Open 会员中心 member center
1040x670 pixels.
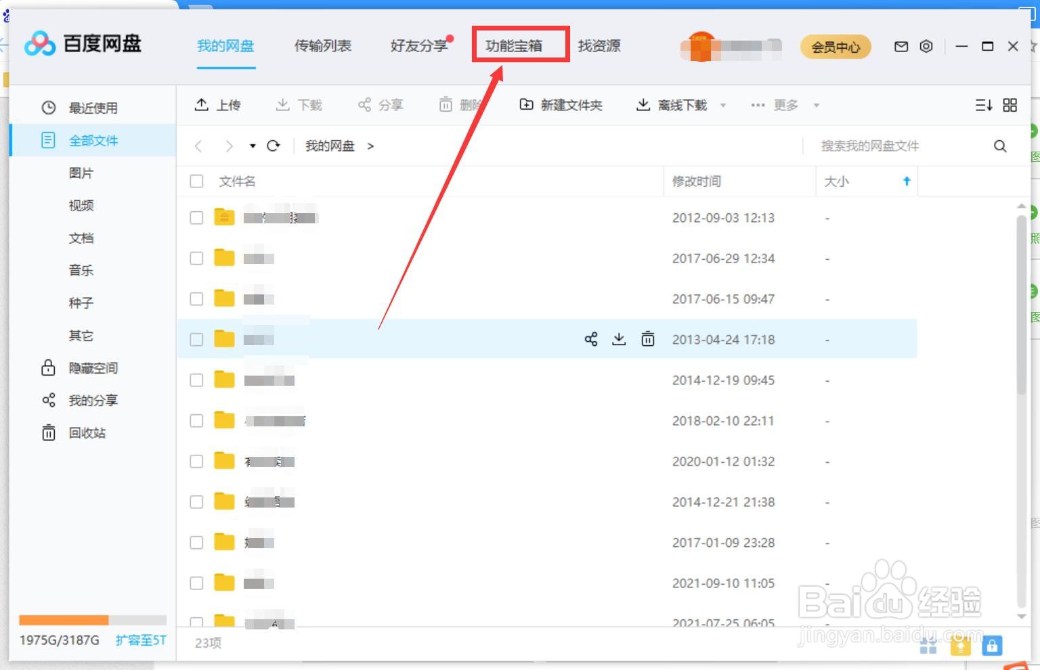pos(836,47)
